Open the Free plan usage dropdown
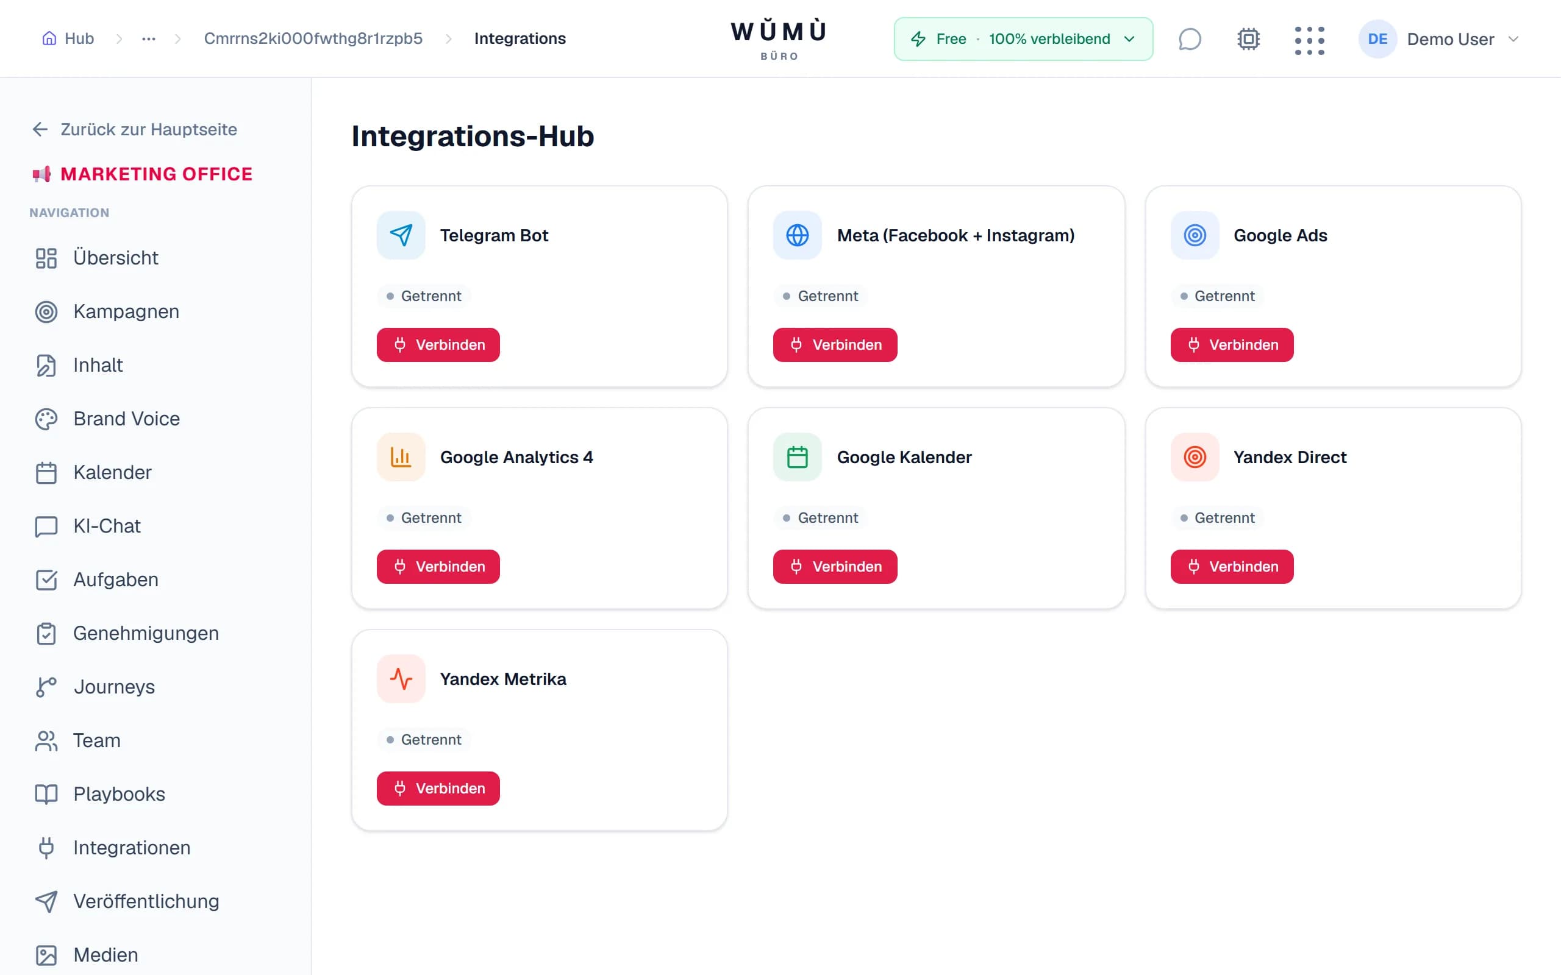Viewport: 1561px width, 975px height. pyautogui.click(x=1023, y=38)
